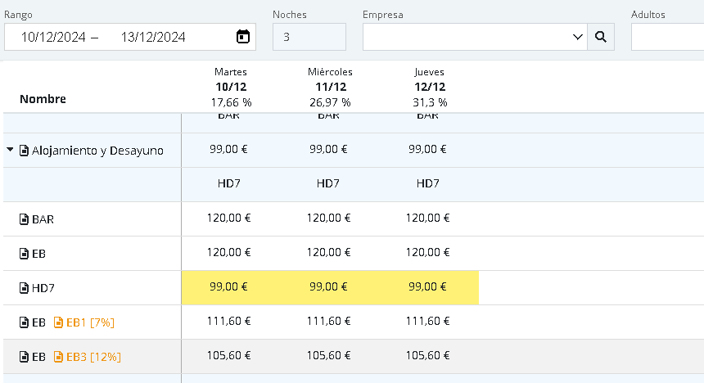Screen dimensions: 704x383
Task: Open the EB1 [7%] derived rate link
Action: pyautogui.click(x=90, y=322)
